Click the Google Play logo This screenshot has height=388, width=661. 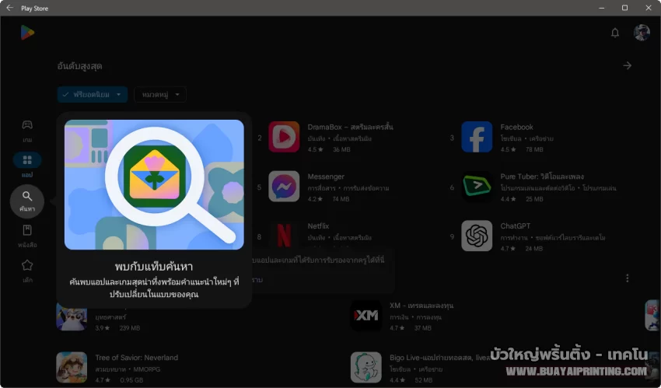[27, 32]
